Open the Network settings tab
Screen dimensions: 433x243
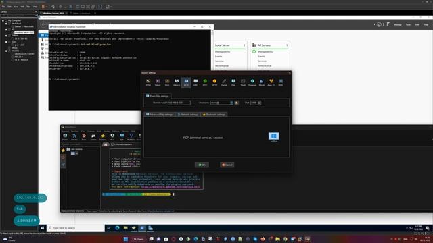tap(188, 115)
